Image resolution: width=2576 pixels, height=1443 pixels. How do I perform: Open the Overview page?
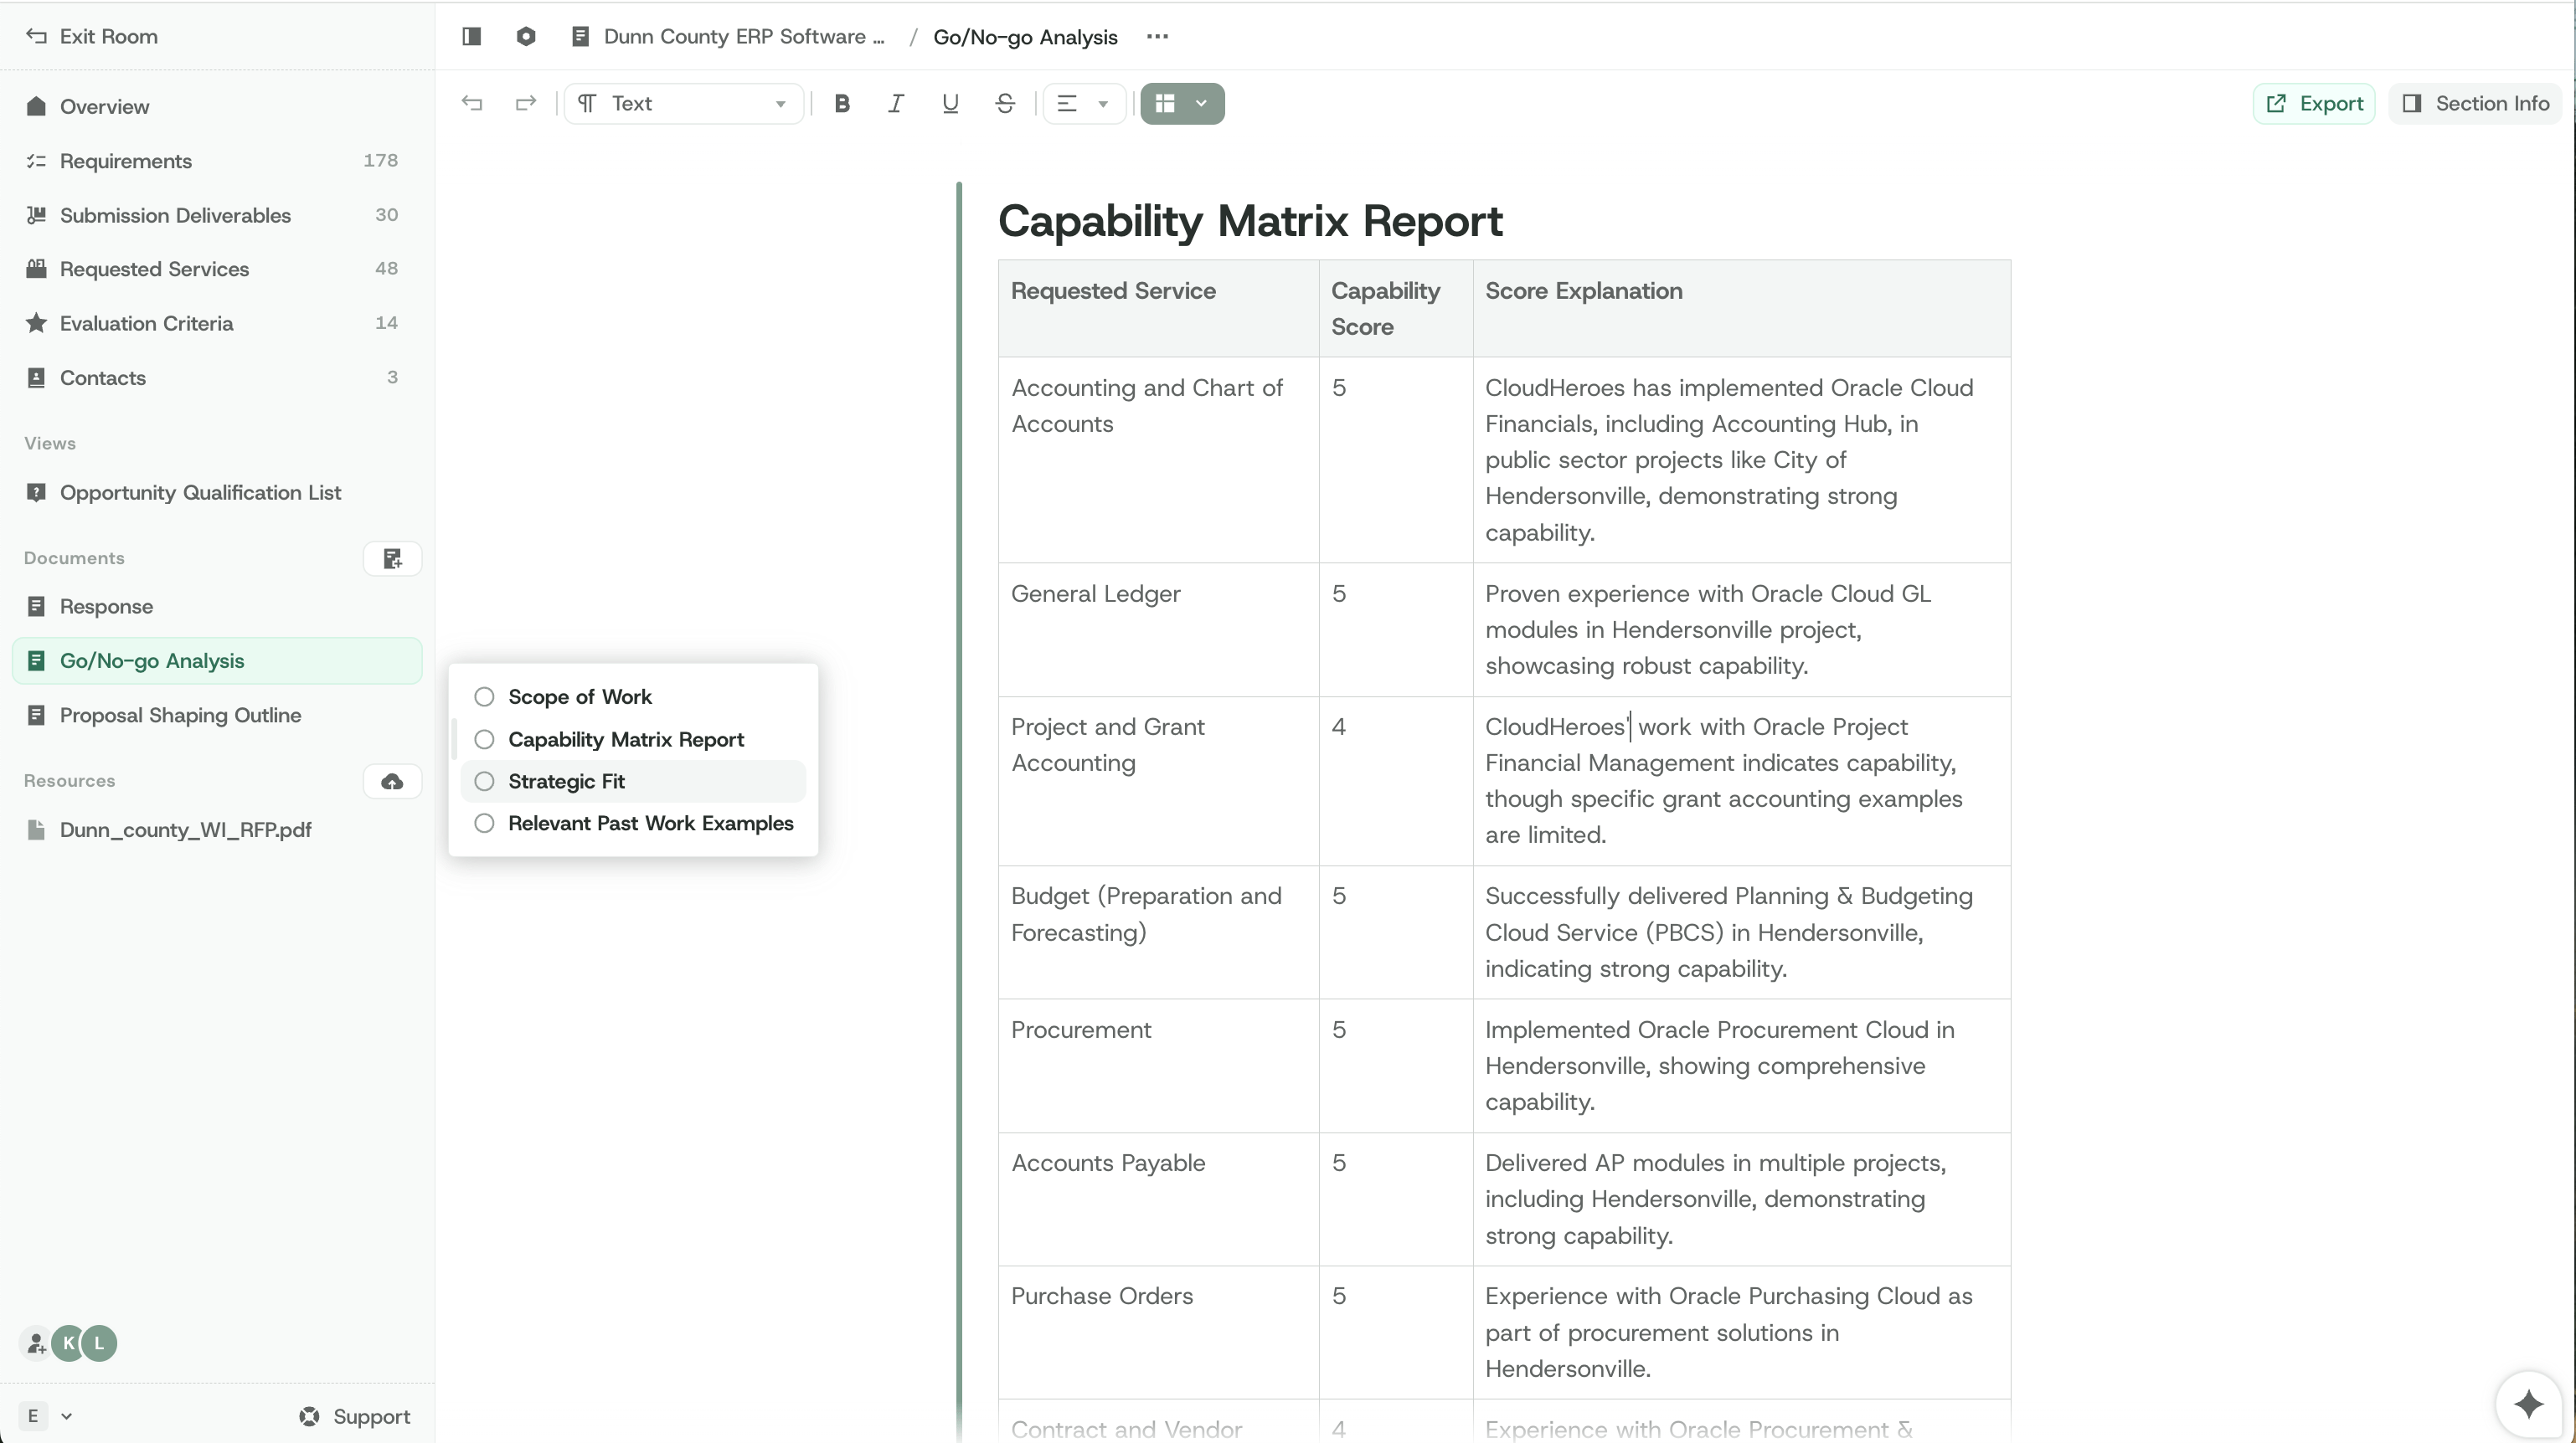click(x=217, y=107)
